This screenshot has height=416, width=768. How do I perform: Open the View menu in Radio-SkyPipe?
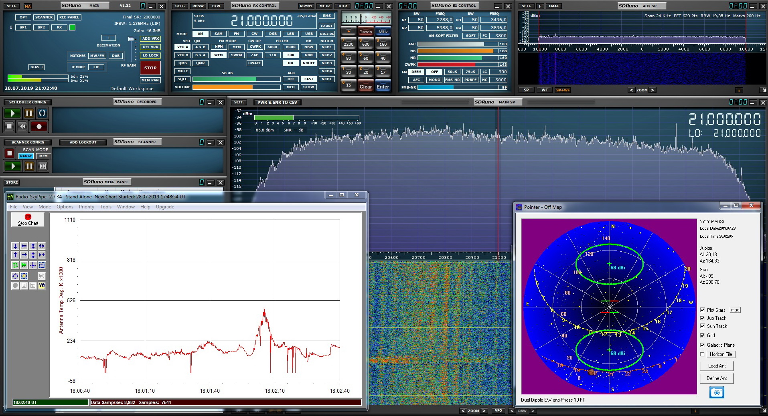pos(28,207)
